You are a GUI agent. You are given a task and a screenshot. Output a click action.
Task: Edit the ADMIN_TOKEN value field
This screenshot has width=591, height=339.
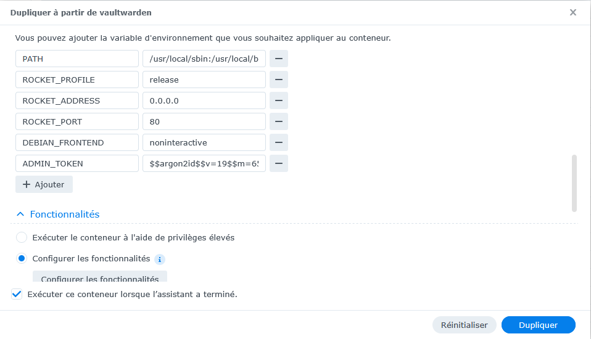204,163
